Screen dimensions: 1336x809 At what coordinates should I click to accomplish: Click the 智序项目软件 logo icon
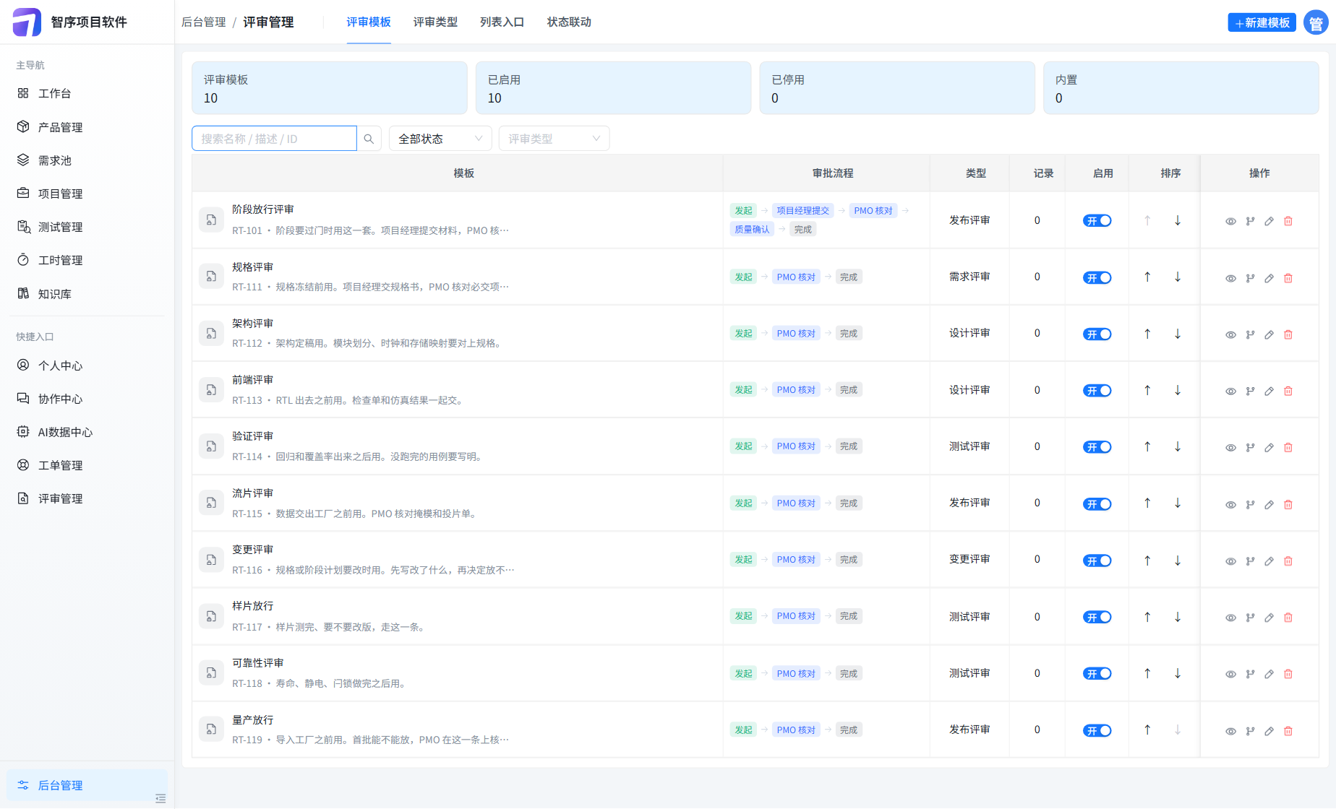click(x=27, y=22)
